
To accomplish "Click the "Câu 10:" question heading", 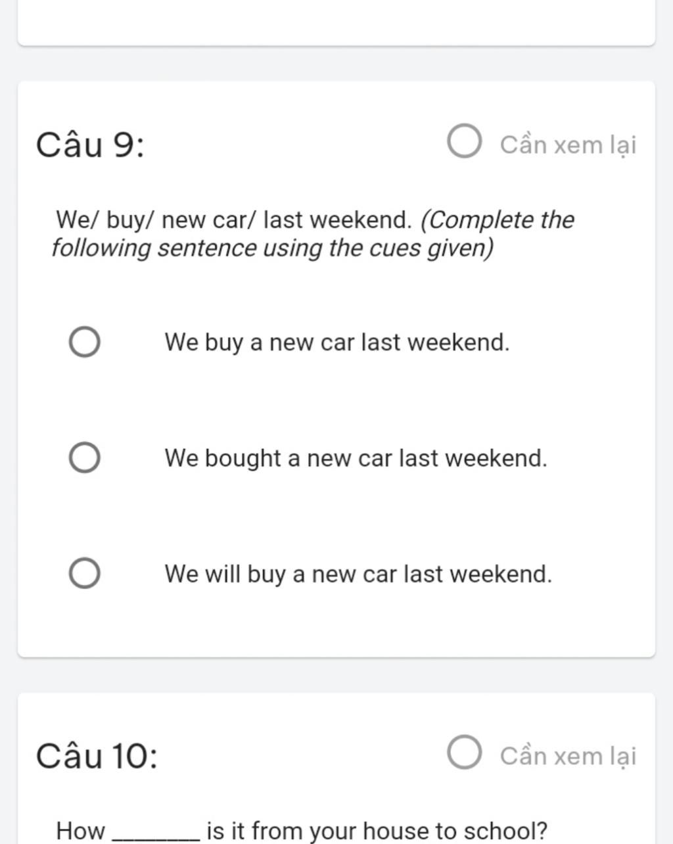I will pyautogui.click(x=97, y=755).
